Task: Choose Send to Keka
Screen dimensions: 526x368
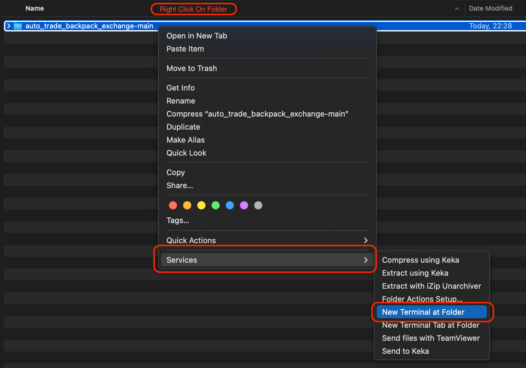Action: point(432,351)
